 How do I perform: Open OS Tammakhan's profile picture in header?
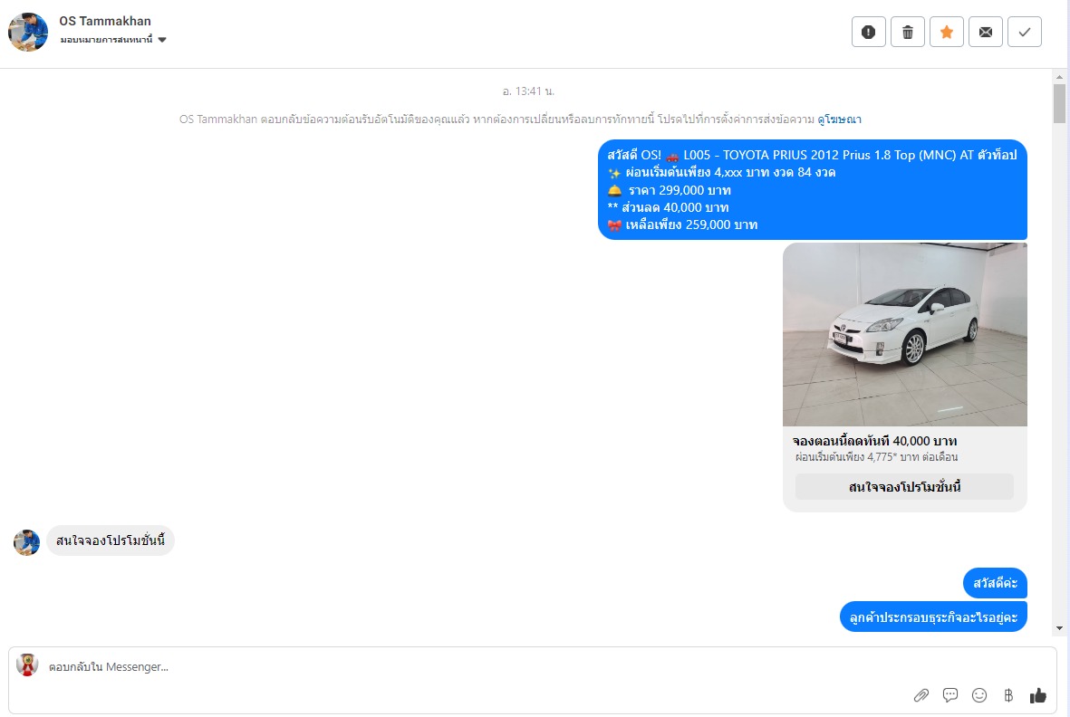point(28,32)
